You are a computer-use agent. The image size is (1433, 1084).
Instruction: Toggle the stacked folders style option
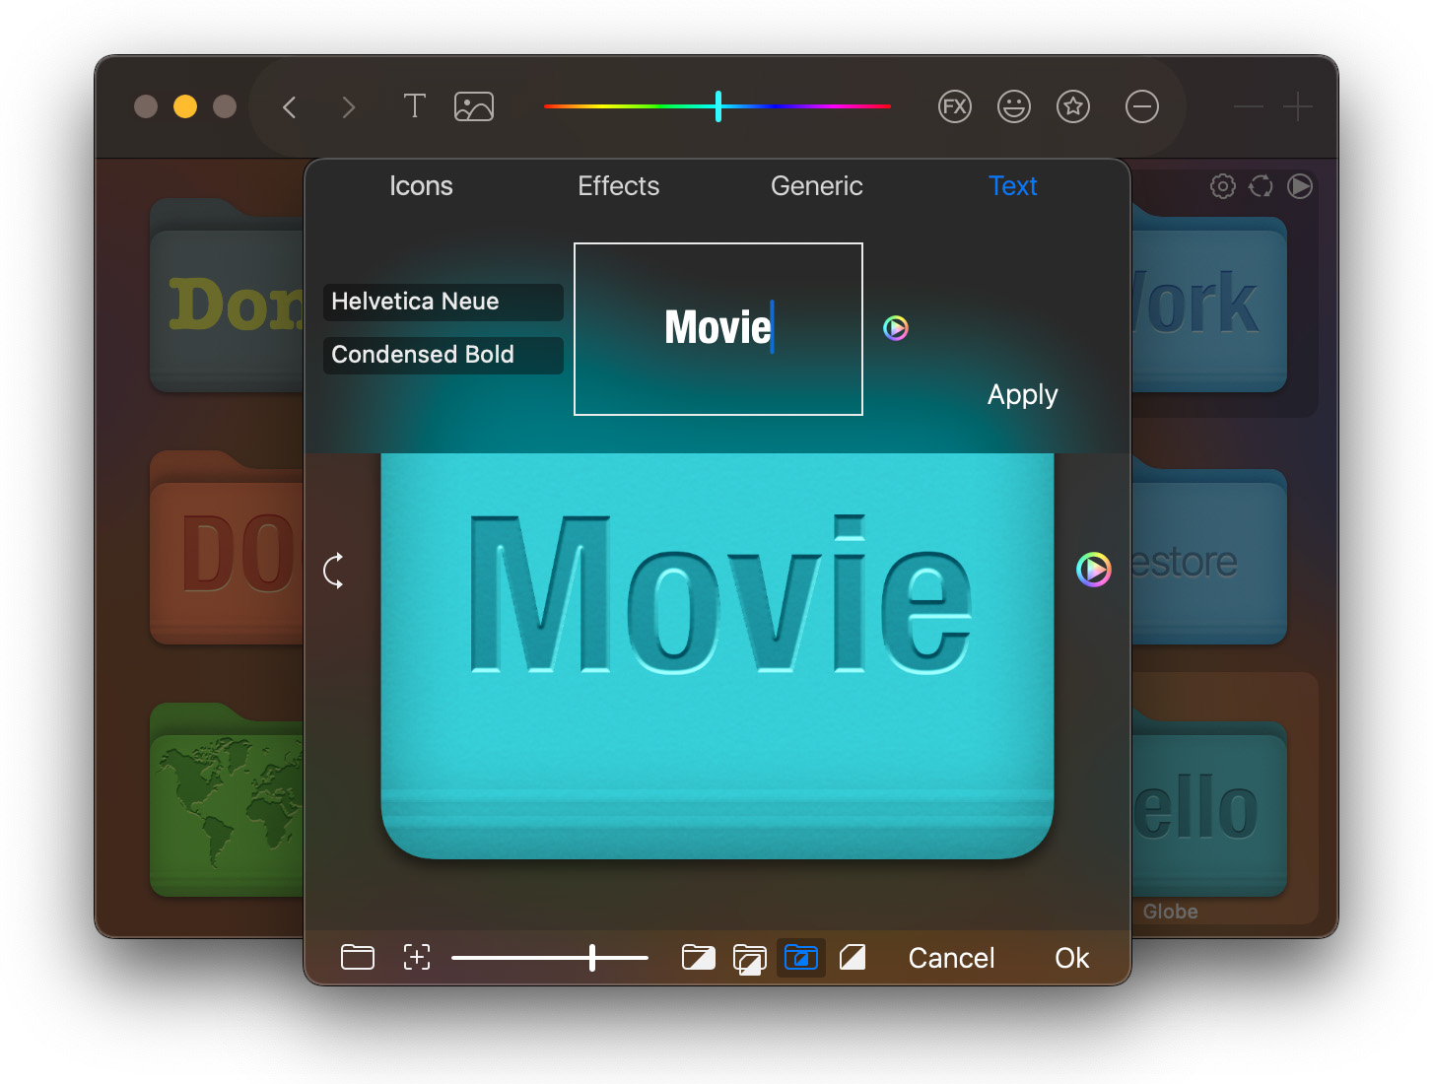pos(750,958)
